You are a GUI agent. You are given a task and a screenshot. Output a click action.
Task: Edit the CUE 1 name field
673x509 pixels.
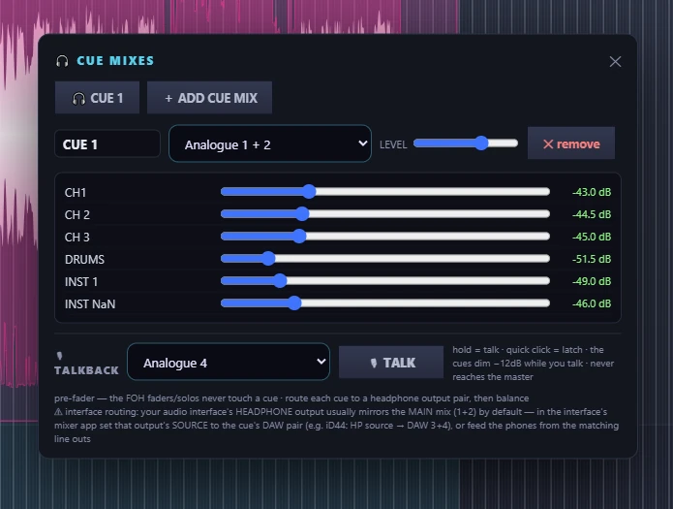pyautogui.click(x=107, y=144)
